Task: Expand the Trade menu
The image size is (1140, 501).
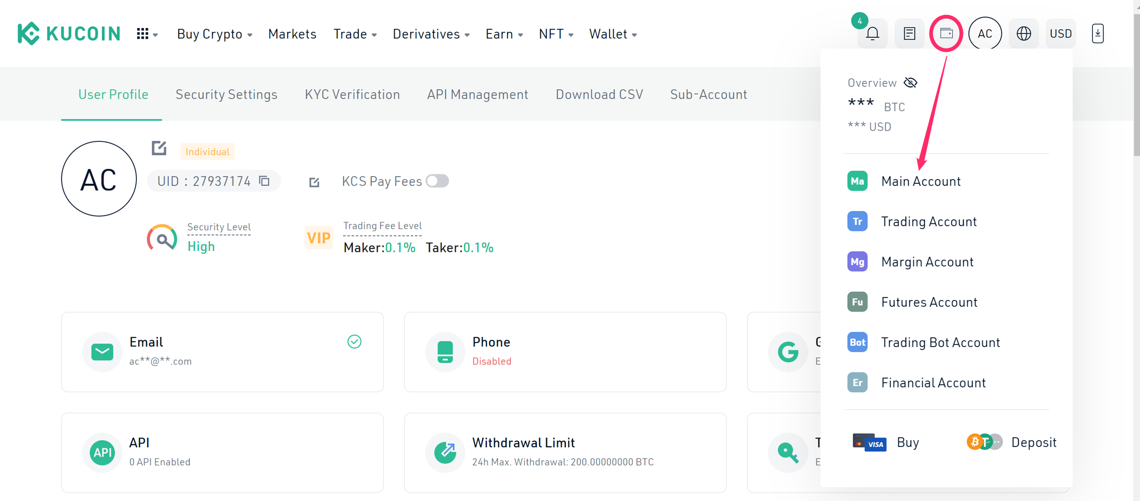Action: coord(355,34)
